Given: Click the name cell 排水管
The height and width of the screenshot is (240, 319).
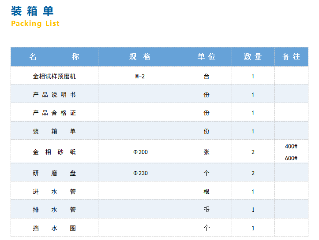Looking at the screenshot, I should [x=54, y=210].
